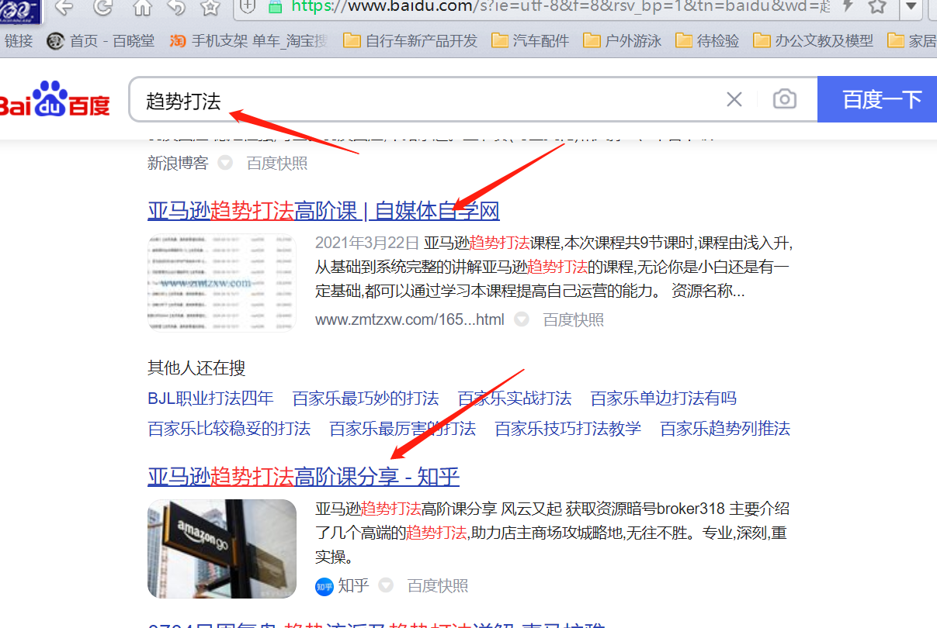The height and width of the screenshot is (628, 937).
Task: Open 百度快照 beside the zmtzxw.com URL
Action: click(574, 319)
